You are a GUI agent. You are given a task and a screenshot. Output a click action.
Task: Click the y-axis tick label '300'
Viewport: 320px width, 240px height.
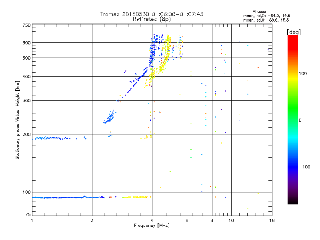point(26,101)
